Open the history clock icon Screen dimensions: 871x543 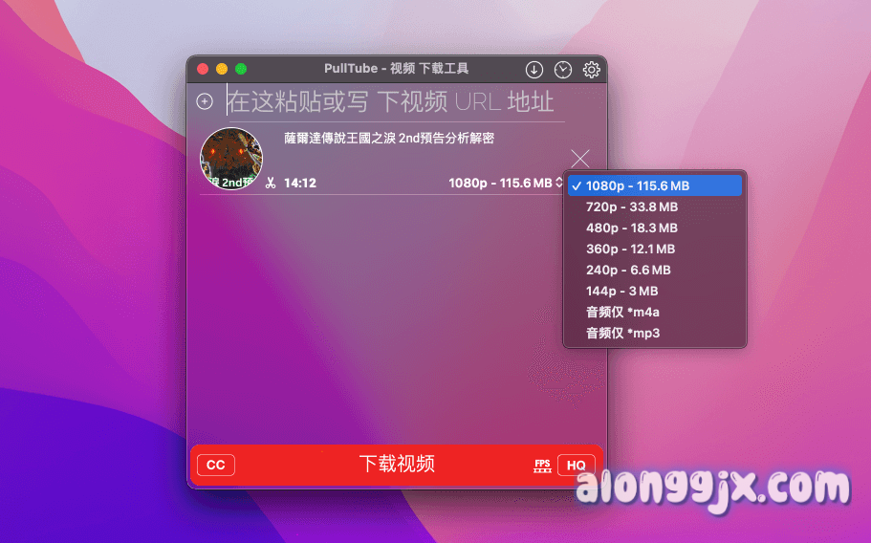[x=563, y=70]
